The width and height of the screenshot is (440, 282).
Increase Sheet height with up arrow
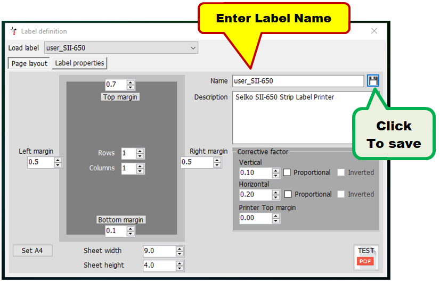[180, 263]
